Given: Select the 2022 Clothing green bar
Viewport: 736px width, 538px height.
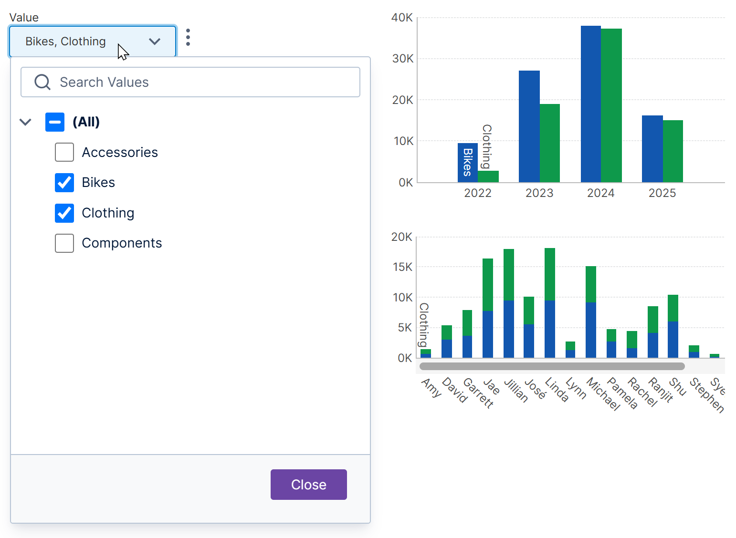Looking at the screenshot, I should click(x=488, y=176).
